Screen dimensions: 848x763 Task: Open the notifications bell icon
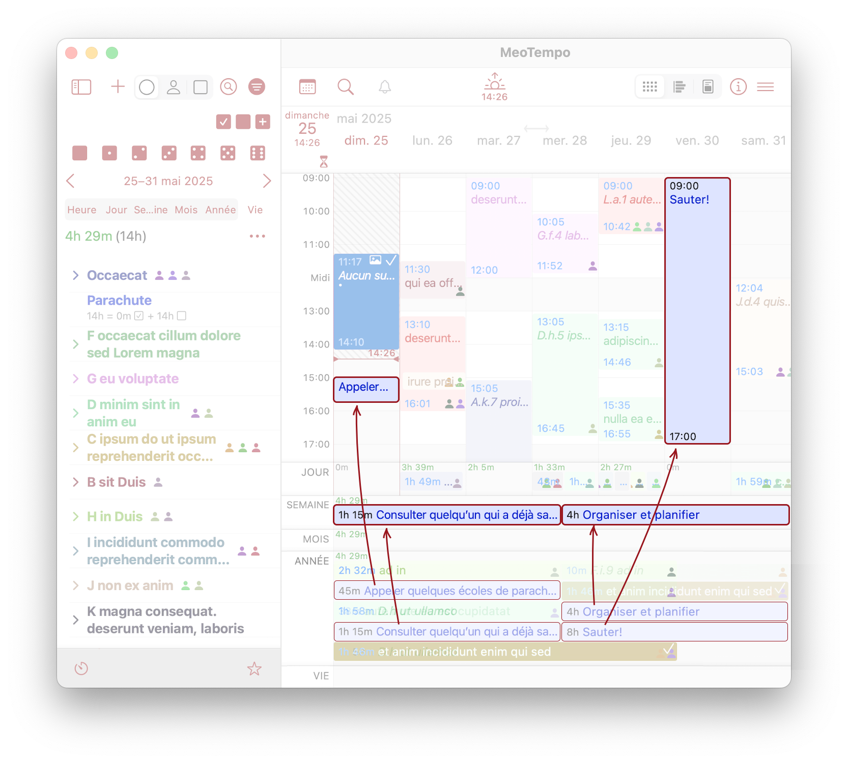point(385,87)
